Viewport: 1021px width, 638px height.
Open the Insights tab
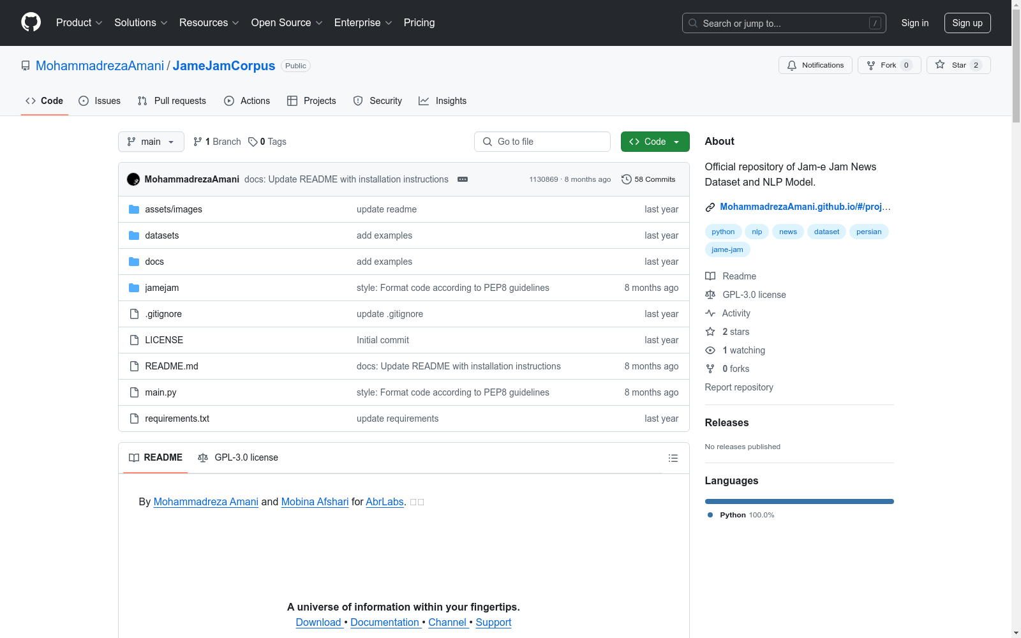pos(443,101)
